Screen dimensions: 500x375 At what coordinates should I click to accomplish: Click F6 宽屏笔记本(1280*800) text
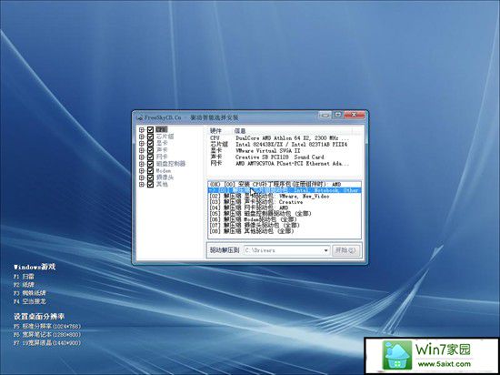(x=47, y=335)
